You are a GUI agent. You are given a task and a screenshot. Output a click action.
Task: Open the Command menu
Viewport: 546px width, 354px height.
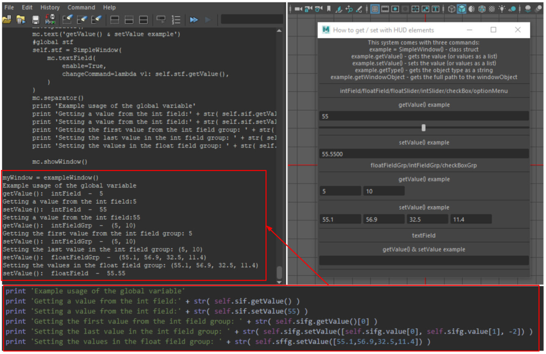(x=81, y=7)
